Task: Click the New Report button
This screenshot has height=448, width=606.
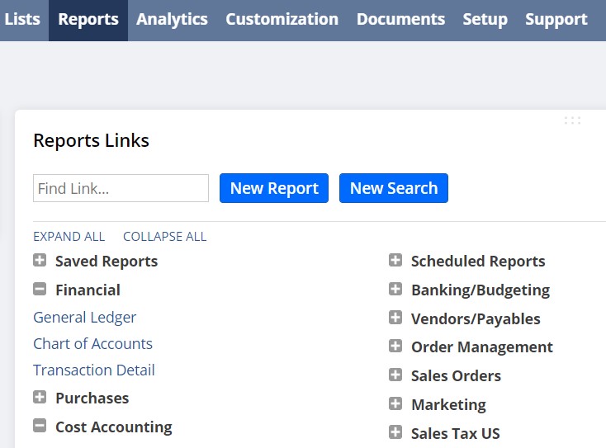Action: tap(274, 188)
